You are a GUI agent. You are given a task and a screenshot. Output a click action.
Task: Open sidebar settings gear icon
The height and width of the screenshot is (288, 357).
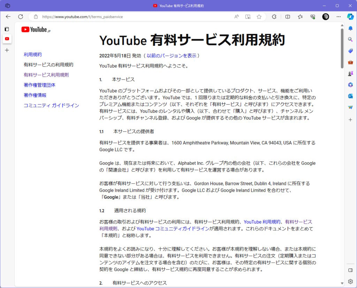(350, 281)
